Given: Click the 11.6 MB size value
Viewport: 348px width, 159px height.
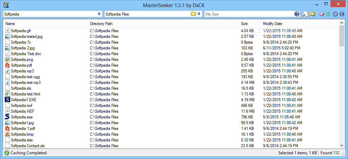Looking at the screenshot, I should (247, 112).
